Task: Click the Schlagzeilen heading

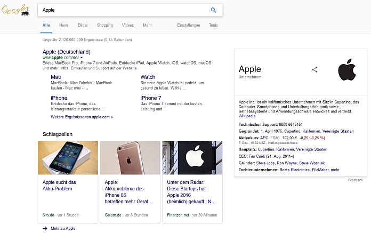Action: (x=58, y=134)
